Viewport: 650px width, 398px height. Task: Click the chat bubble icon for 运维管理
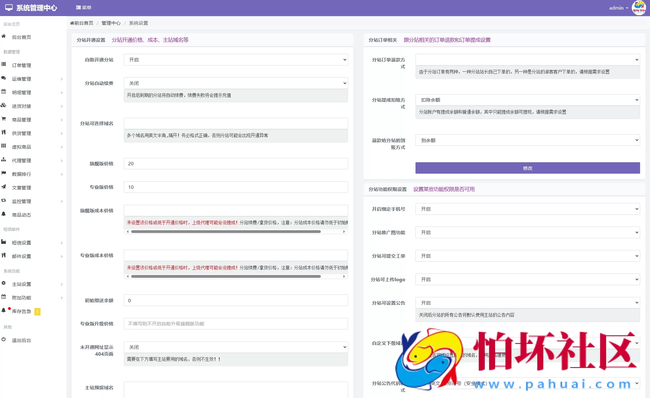4,78
